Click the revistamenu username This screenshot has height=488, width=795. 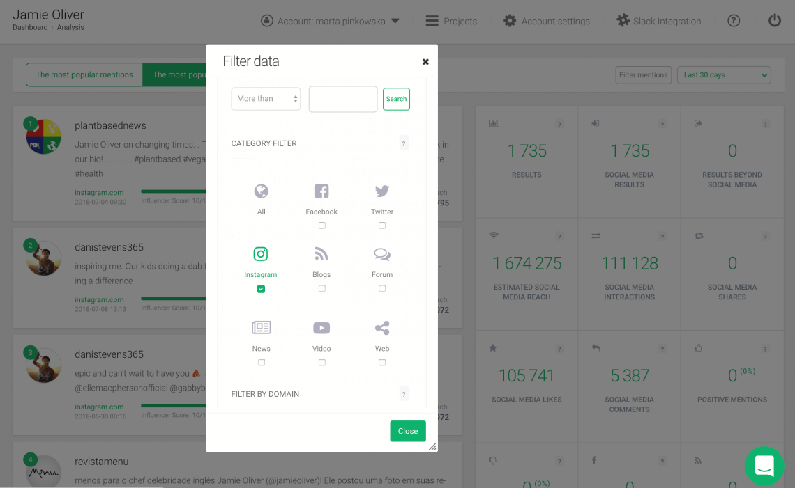pos(101,462)
